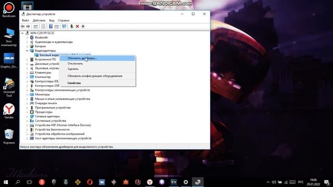Expand the Очереди печати category
Screen dimensions: 333x187
[27, 103]
